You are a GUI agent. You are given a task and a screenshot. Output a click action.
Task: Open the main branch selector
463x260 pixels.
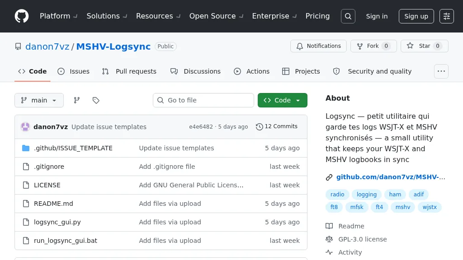point(39,100)
